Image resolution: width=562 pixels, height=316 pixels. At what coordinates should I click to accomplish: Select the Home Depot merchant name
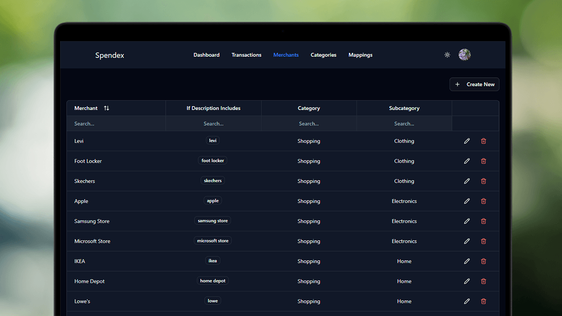pos(90,281)
